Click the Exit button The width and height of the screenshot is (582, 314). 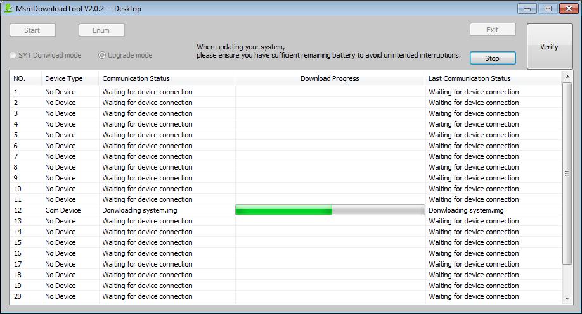492,30
